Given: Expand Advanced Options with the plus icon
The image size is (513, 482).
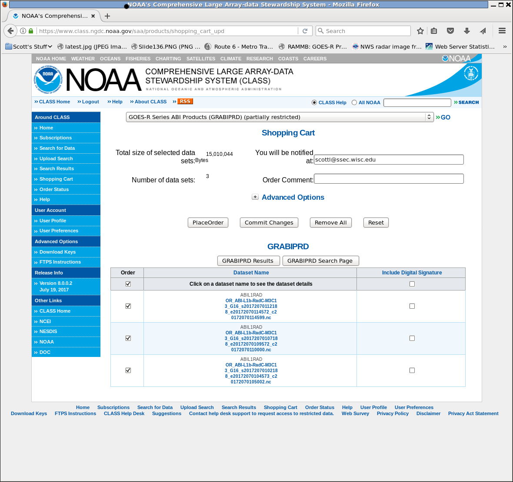Looking at the screenshot, I should [255, 197].
